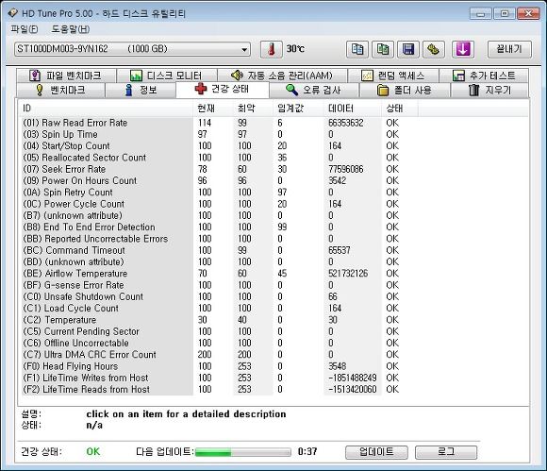Image resolution: width=547 pixels, height=471 pixels.
Task: Click the 로그 button
Action: coord(446,452)
